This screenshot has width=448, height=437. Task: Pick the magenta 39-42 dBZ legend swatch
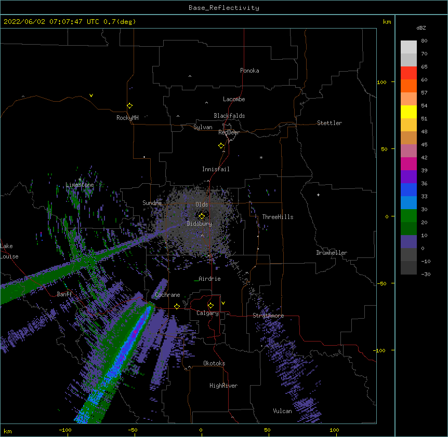(409, 163)
